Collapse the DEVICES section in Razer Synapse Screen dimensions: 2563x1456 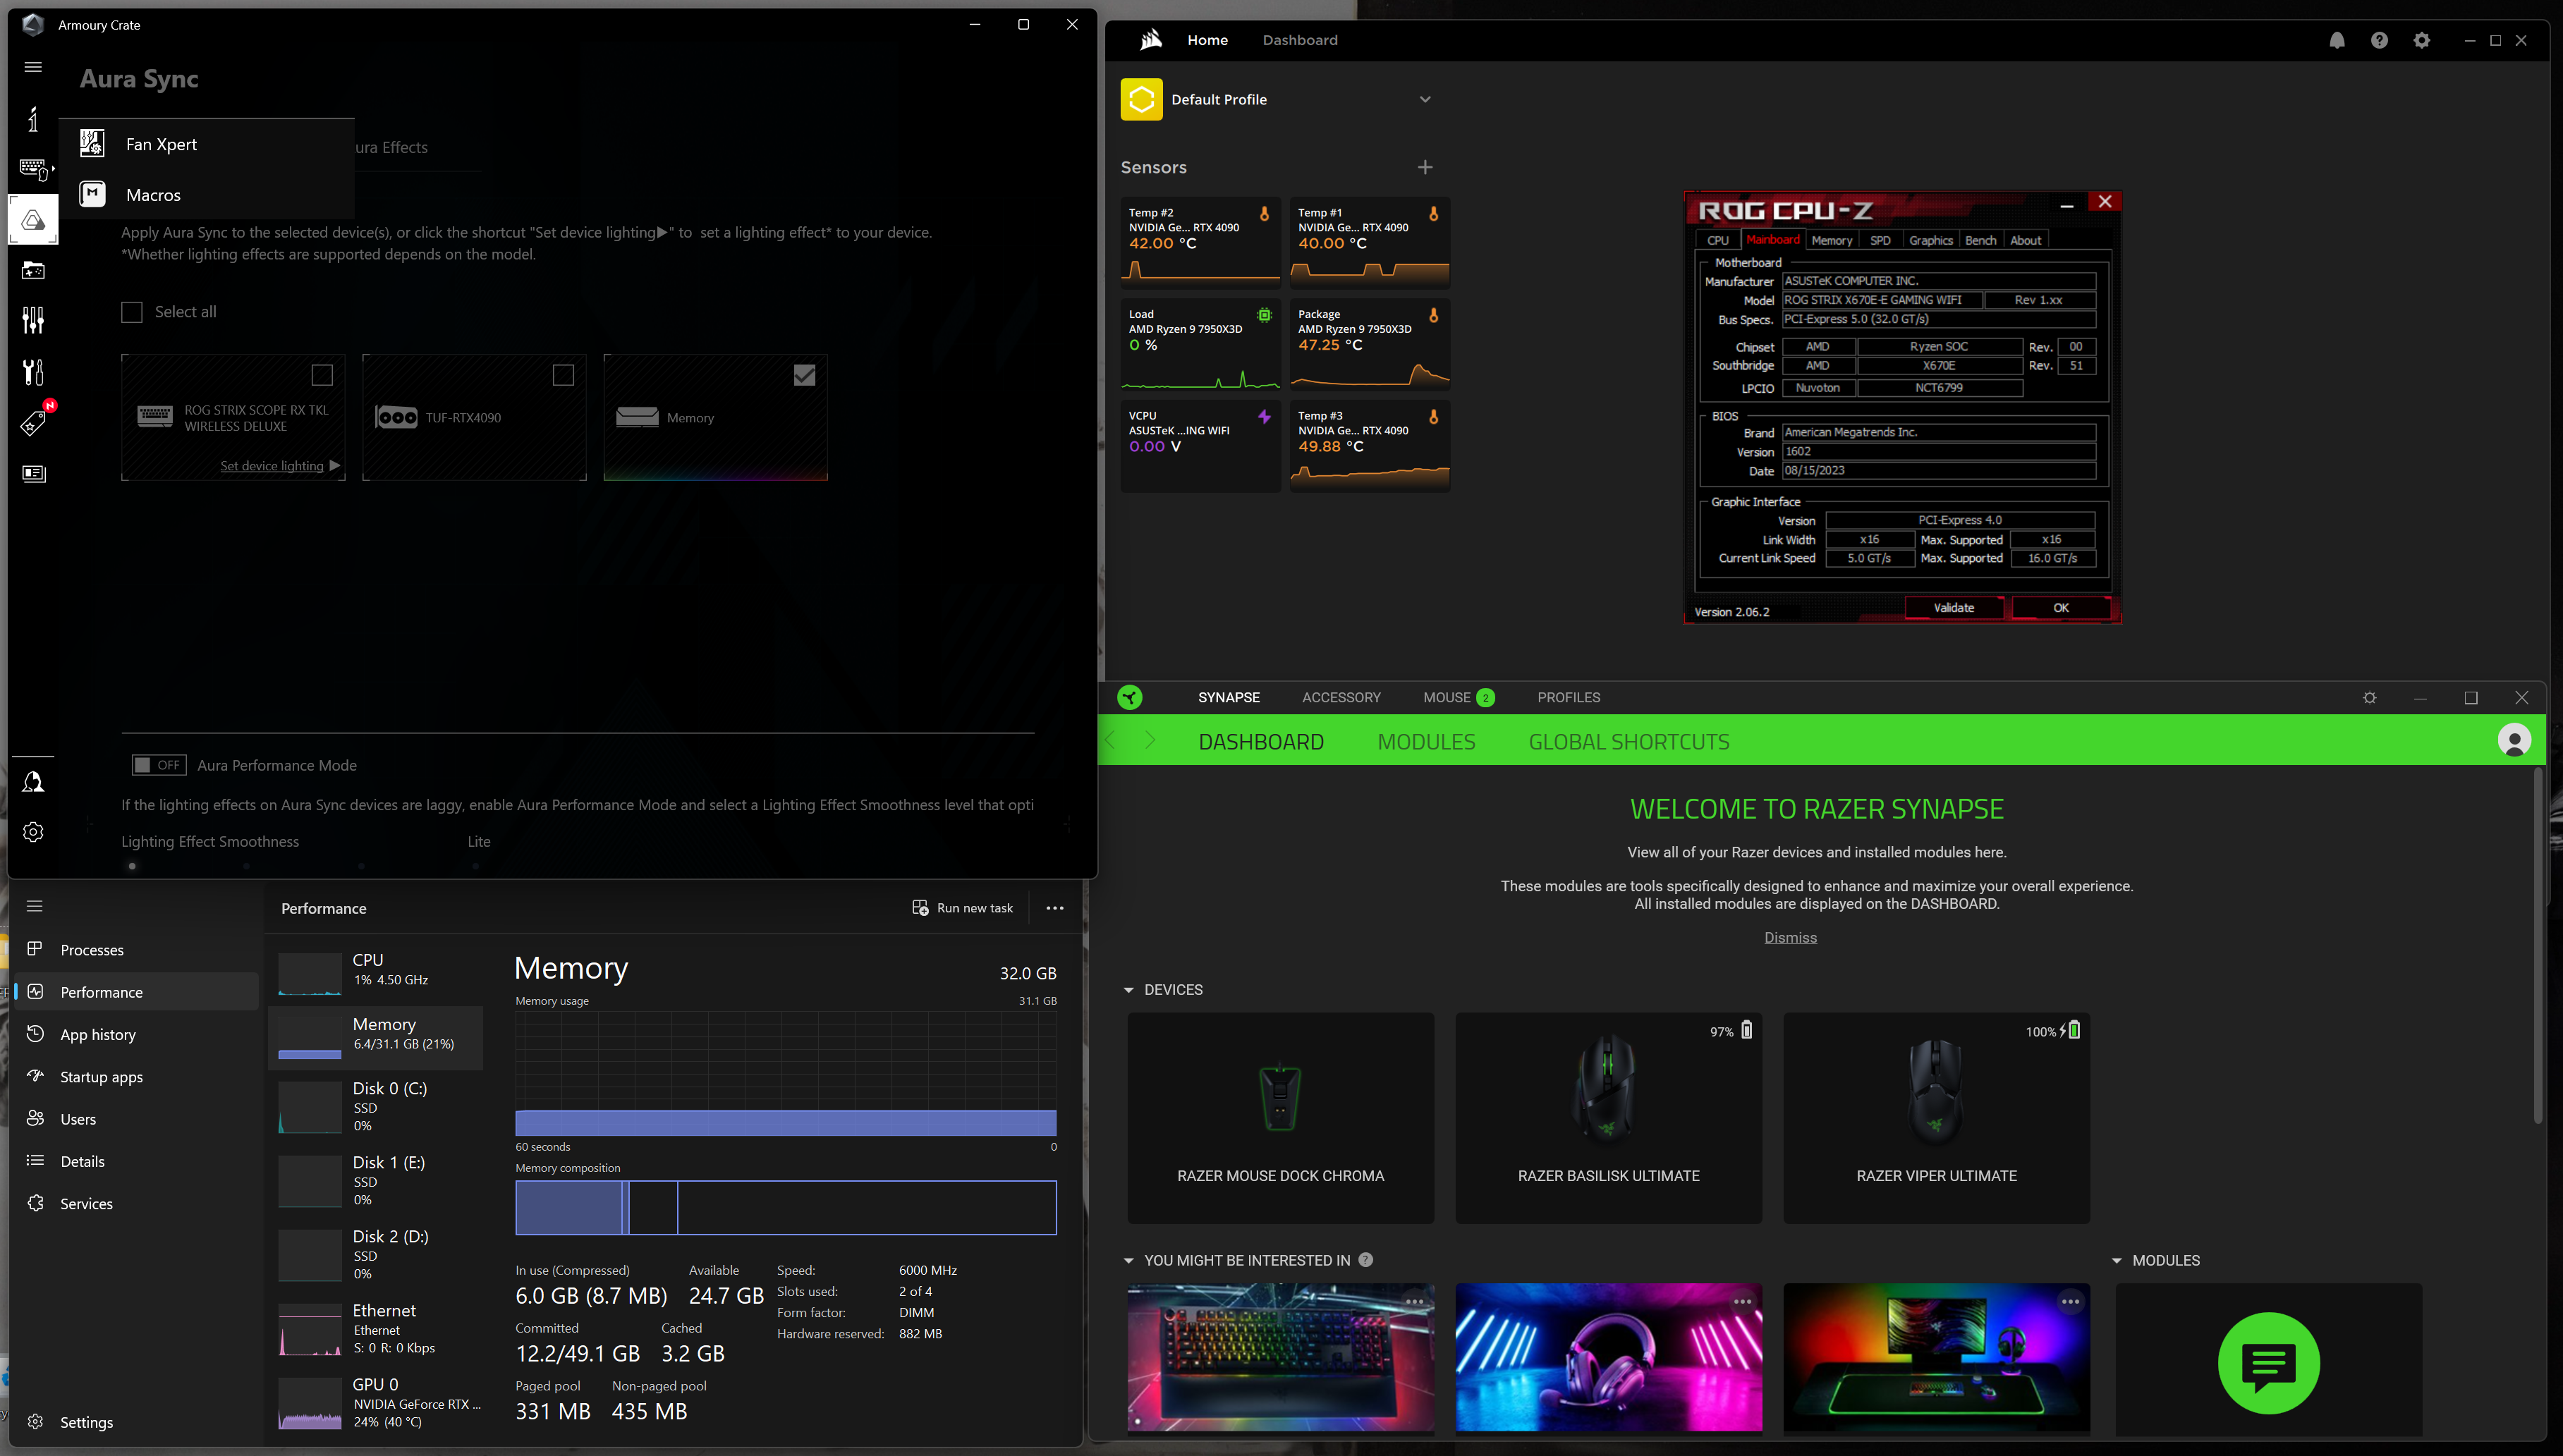1129,990
